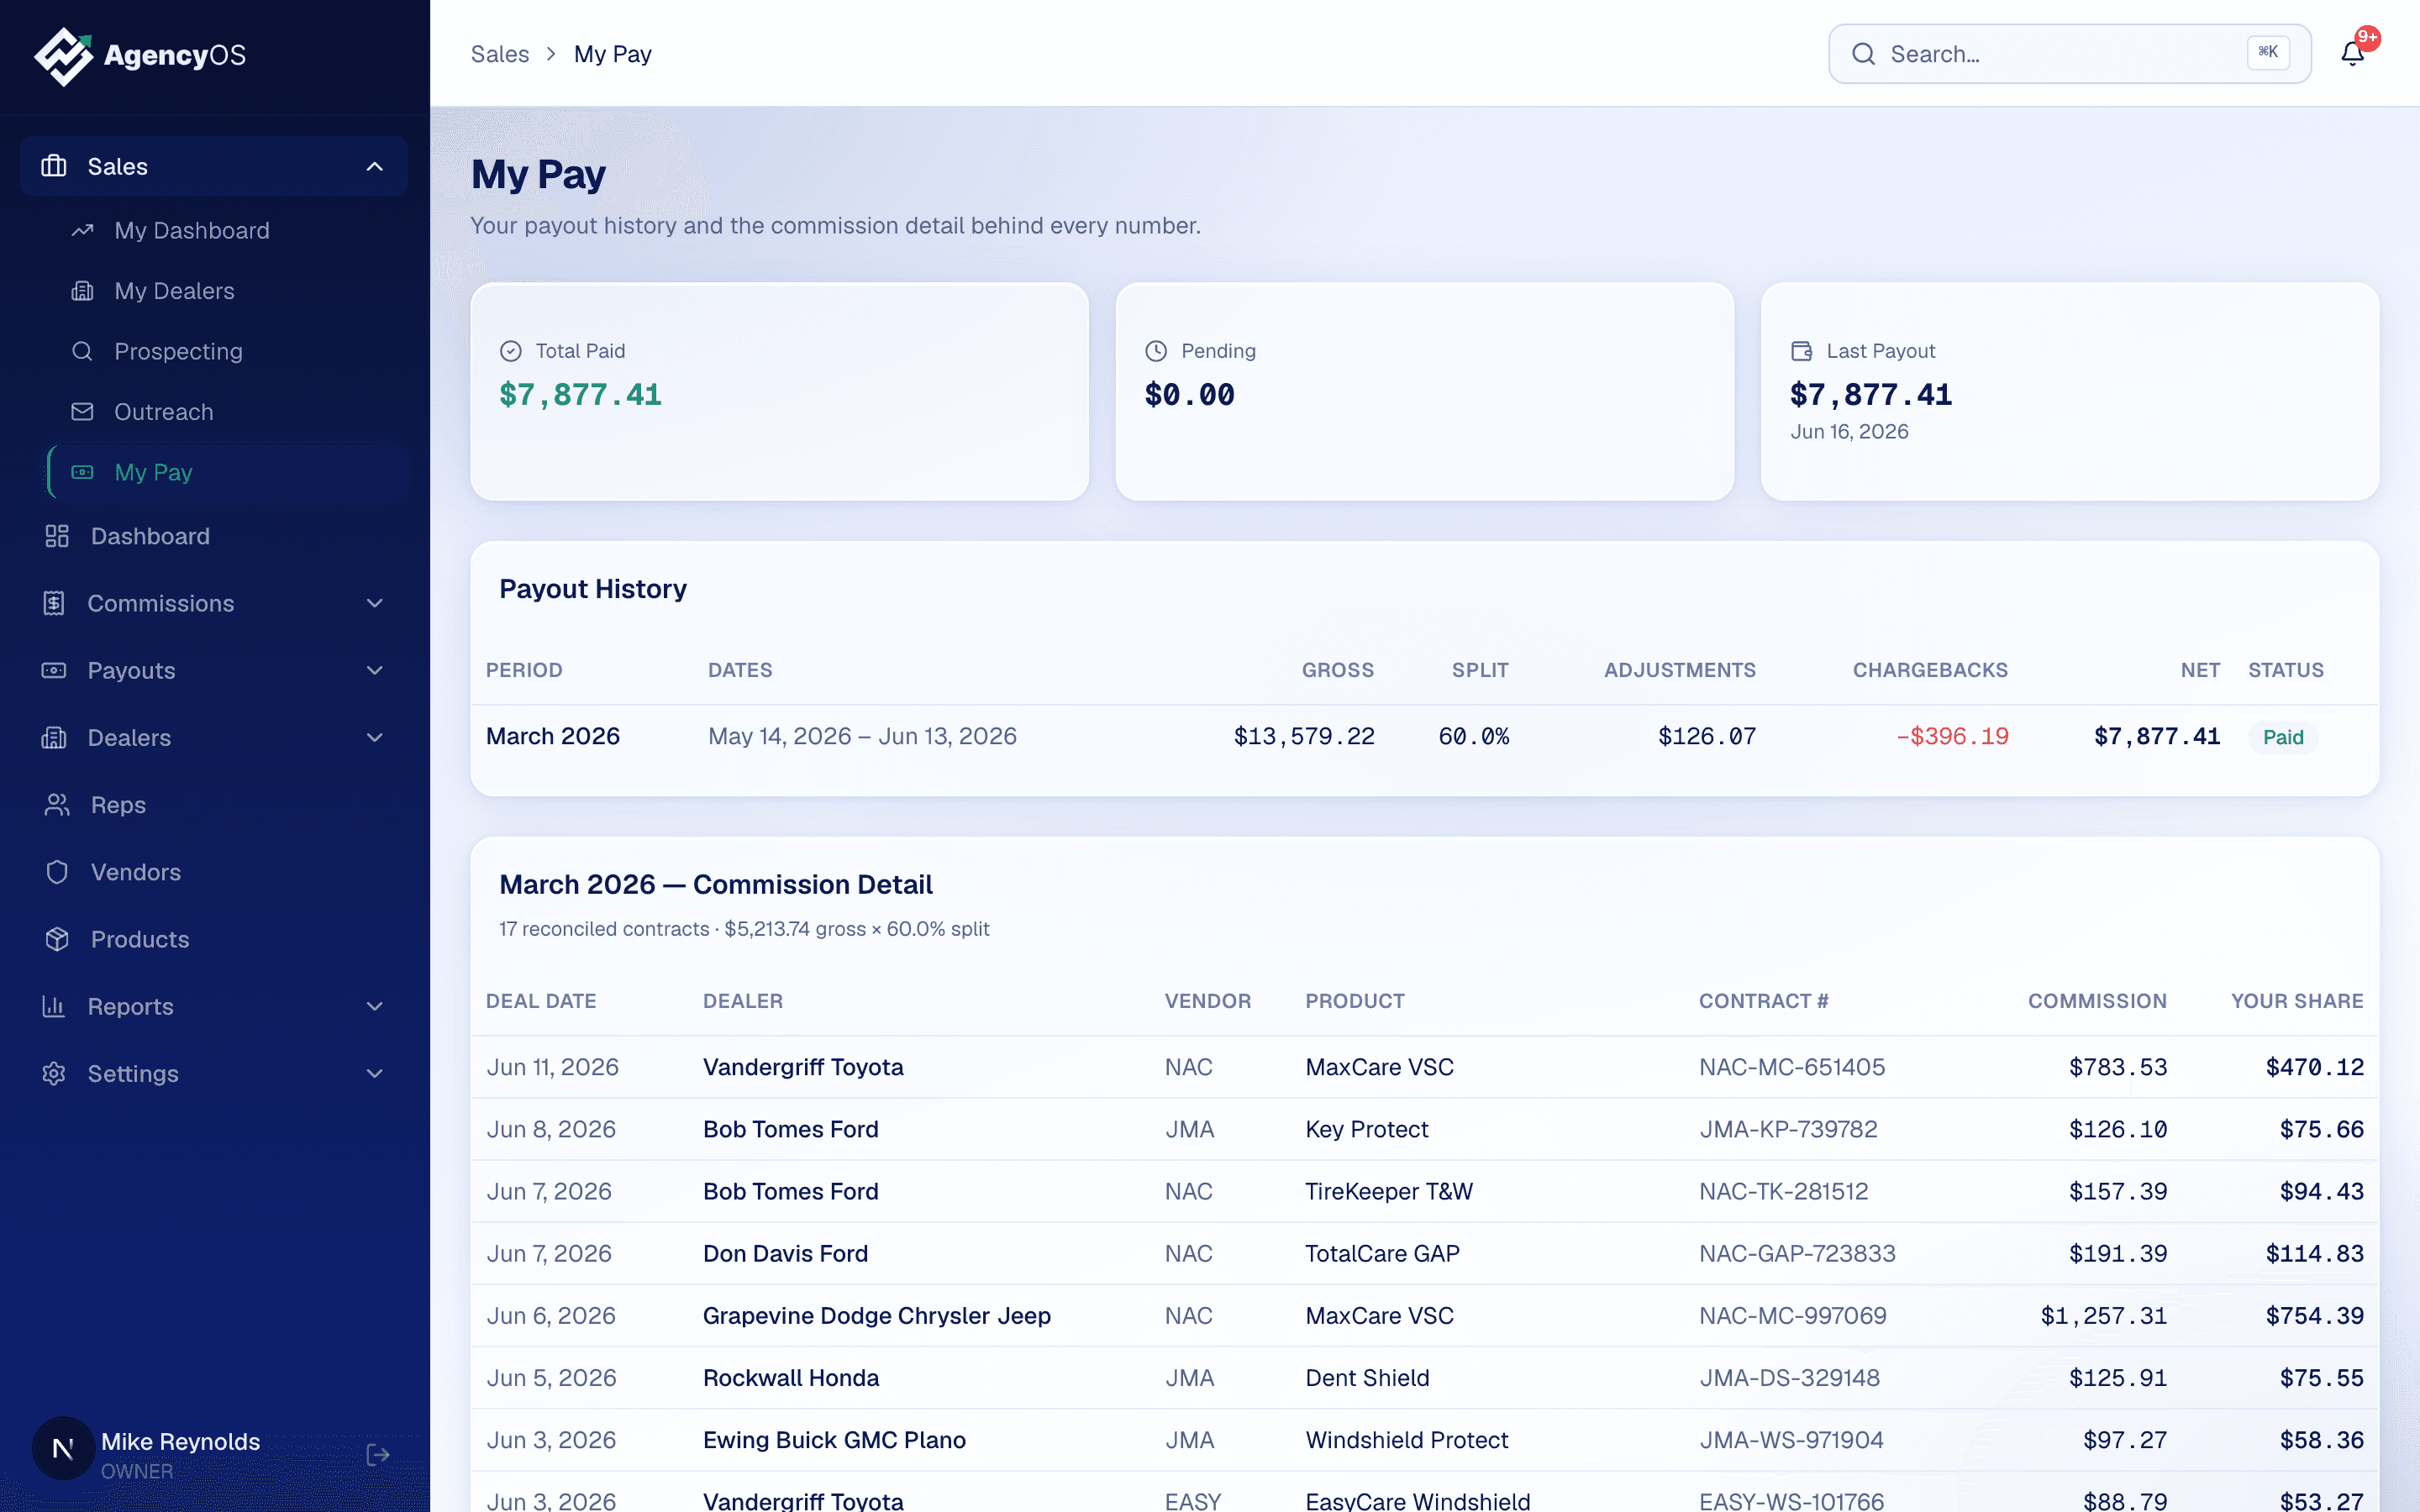Click the Dealers building icon
Screen dimensions: 2420x1512
point(54,738)
